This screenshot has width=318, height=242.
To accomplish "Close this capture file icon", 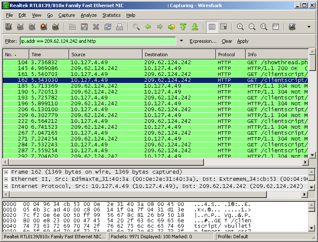I will click(96, 27).
